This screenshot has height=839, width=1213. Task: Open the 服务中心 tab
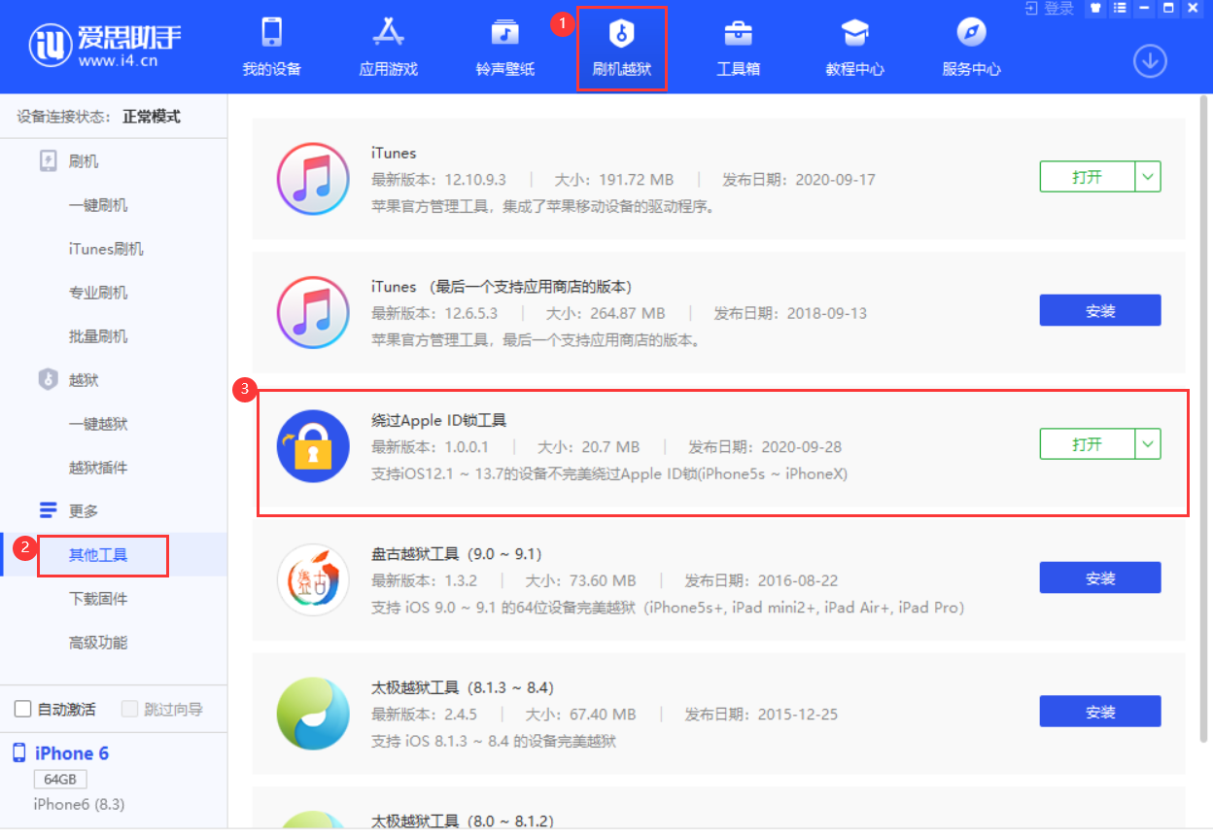[971, 47]
